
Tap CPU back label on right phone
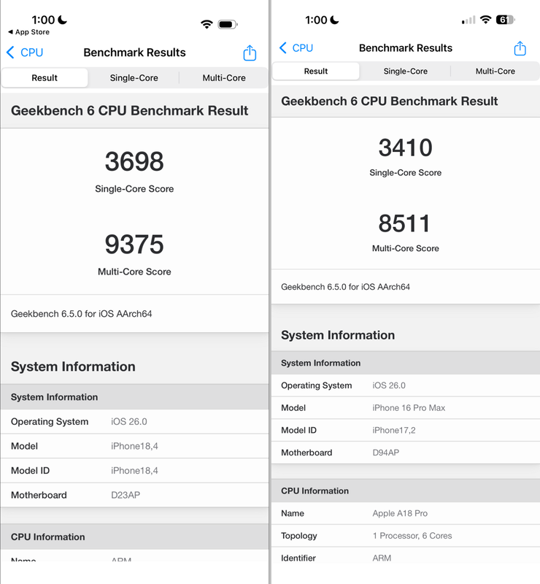click(302, 48)
